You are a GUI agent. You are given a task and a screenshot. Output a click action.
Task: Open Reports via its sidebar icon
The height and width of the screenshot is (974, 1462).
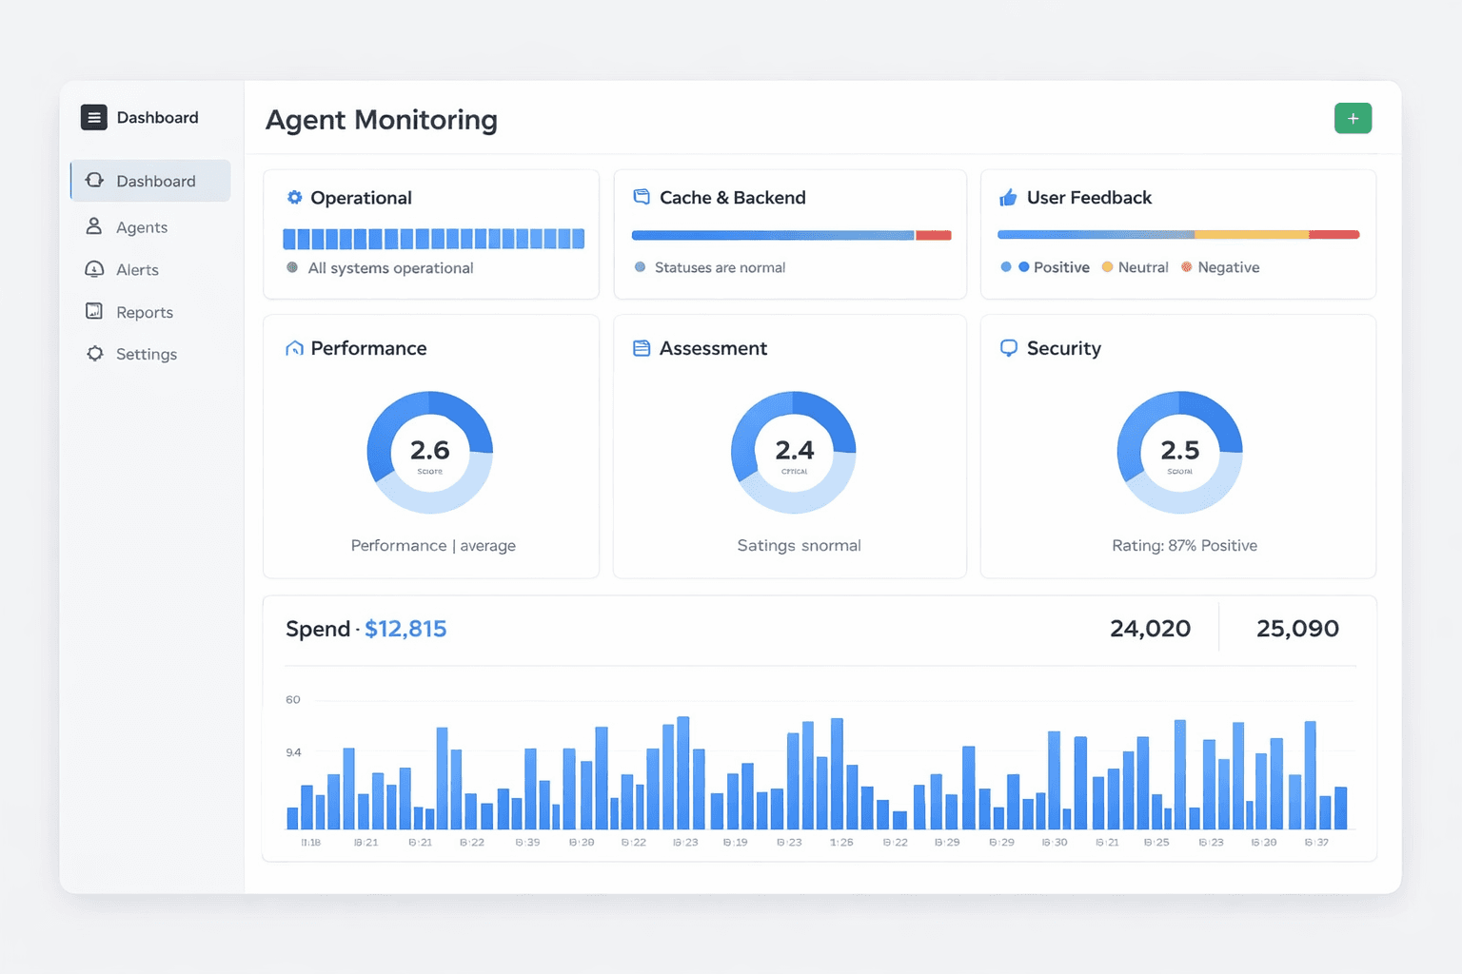pos(94,311)
